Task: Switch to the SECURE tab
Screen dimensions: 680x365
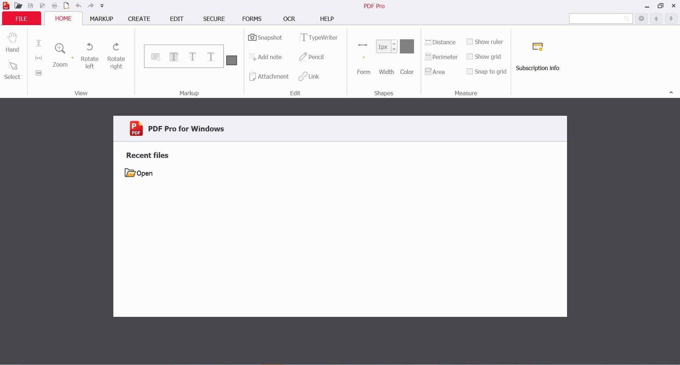Action: [214, 19]
